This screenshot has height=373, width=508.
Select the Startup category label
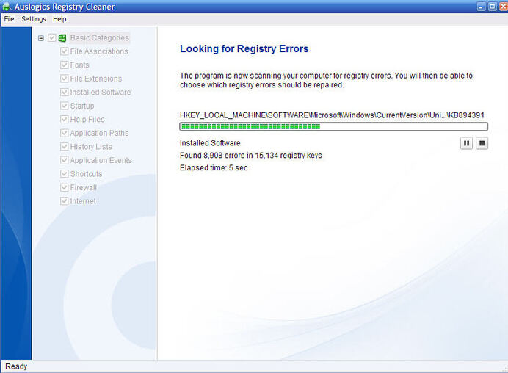[x=82, y=106]
